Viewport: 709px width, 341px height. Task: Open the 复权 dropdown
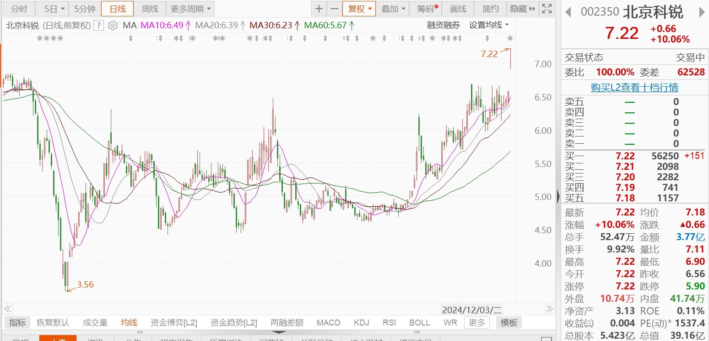[x=359, y=9]
